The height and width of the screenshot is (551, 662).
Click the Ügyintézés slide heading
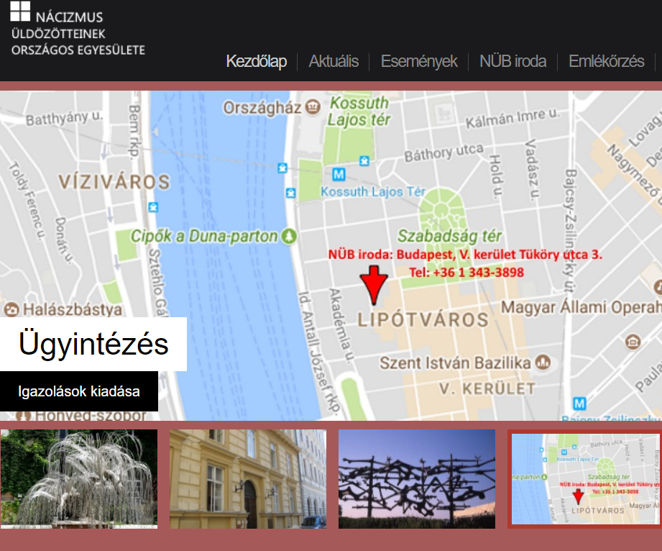pos(93,344)
